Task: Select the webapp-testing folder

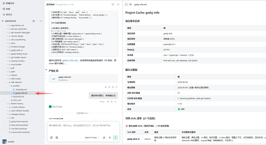Action: click(17, 114)
